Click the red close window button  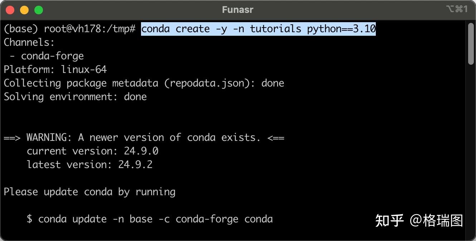point(10,10)
